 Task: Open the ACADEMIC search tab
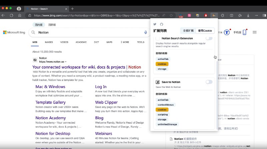pos(81,42)
